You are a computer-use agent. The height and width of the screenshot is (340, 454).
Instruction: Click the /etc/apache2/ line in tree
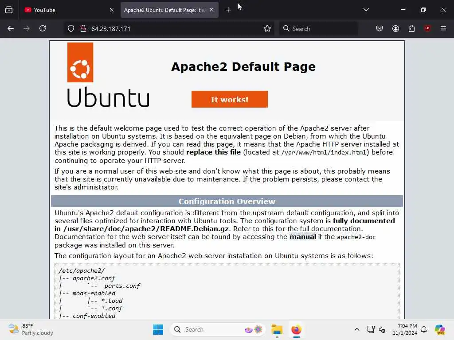coord(82,270)
